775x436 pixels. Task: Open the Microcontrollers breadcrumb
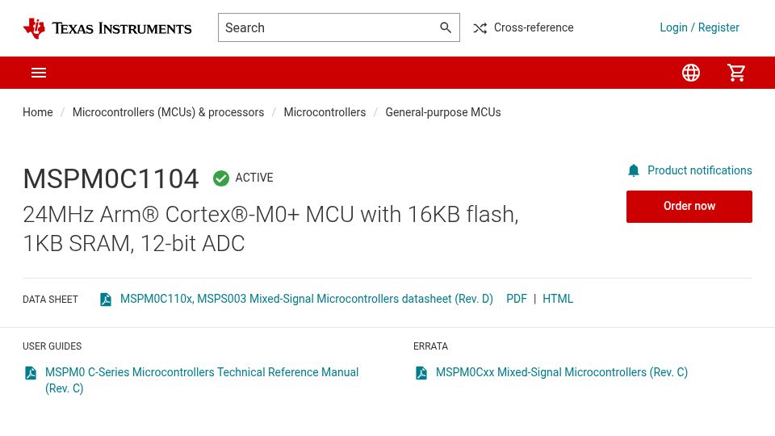325,112
